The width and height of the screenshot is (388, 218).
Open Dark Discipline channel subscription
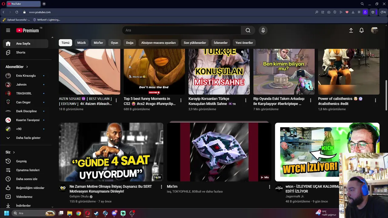pyautogui.click(x=25, y=111)
